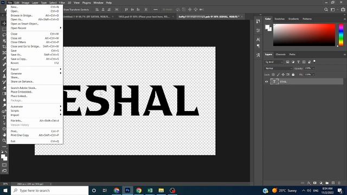Filter for adjustment layers icon
347x195 pixels.
293,62
